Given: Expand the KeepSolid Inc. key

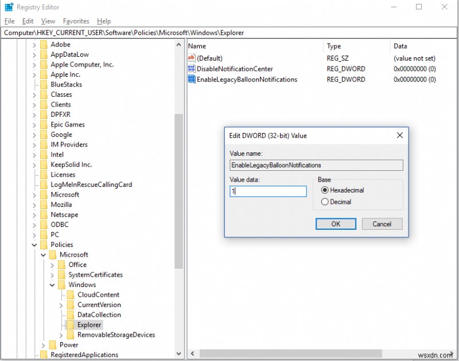Looking at the screenshot, I should [34, 165].
